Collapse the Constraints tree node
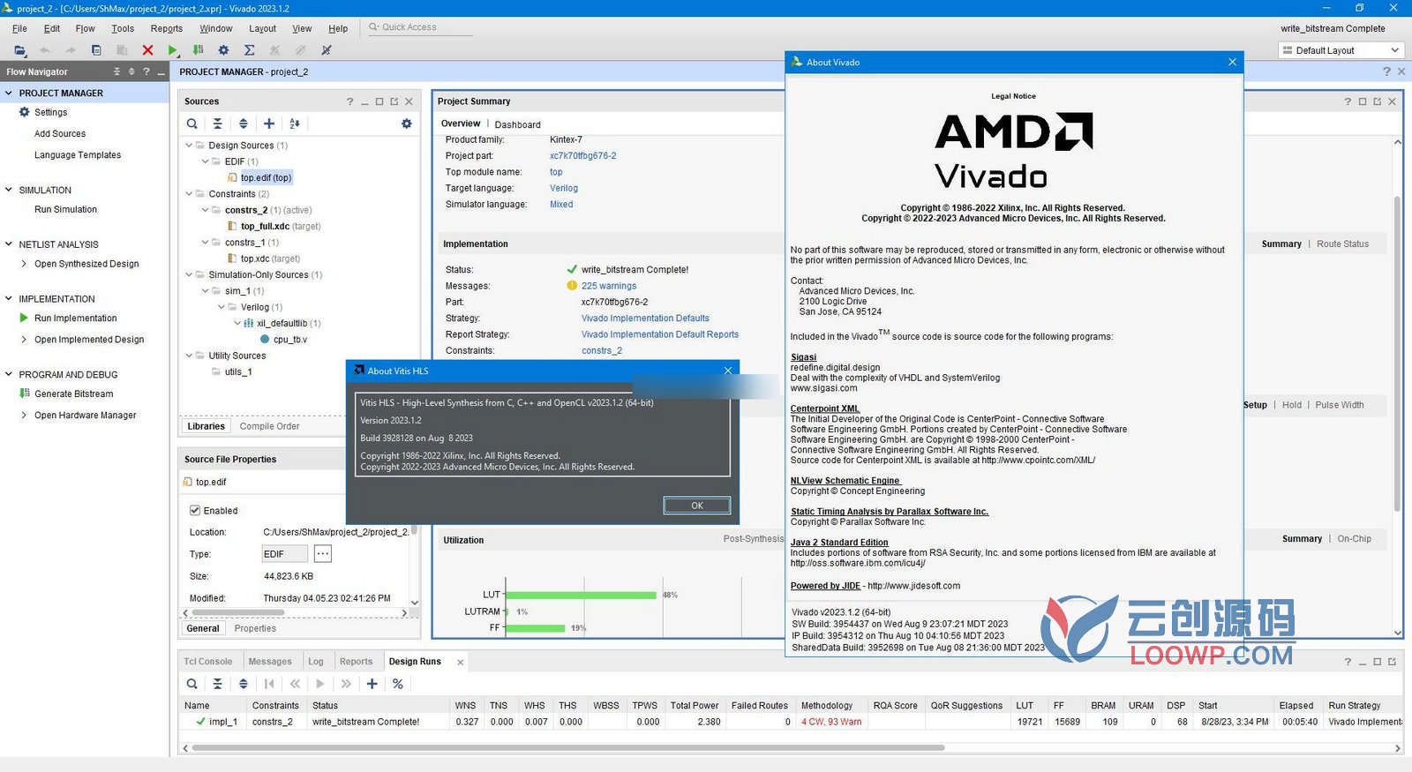 tap(189, 194)
